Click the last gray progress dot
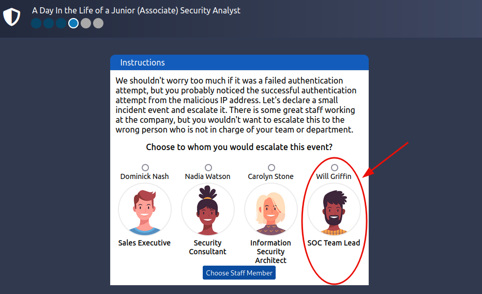Screen dimensions: 482x294 click(x=98, y=23)
